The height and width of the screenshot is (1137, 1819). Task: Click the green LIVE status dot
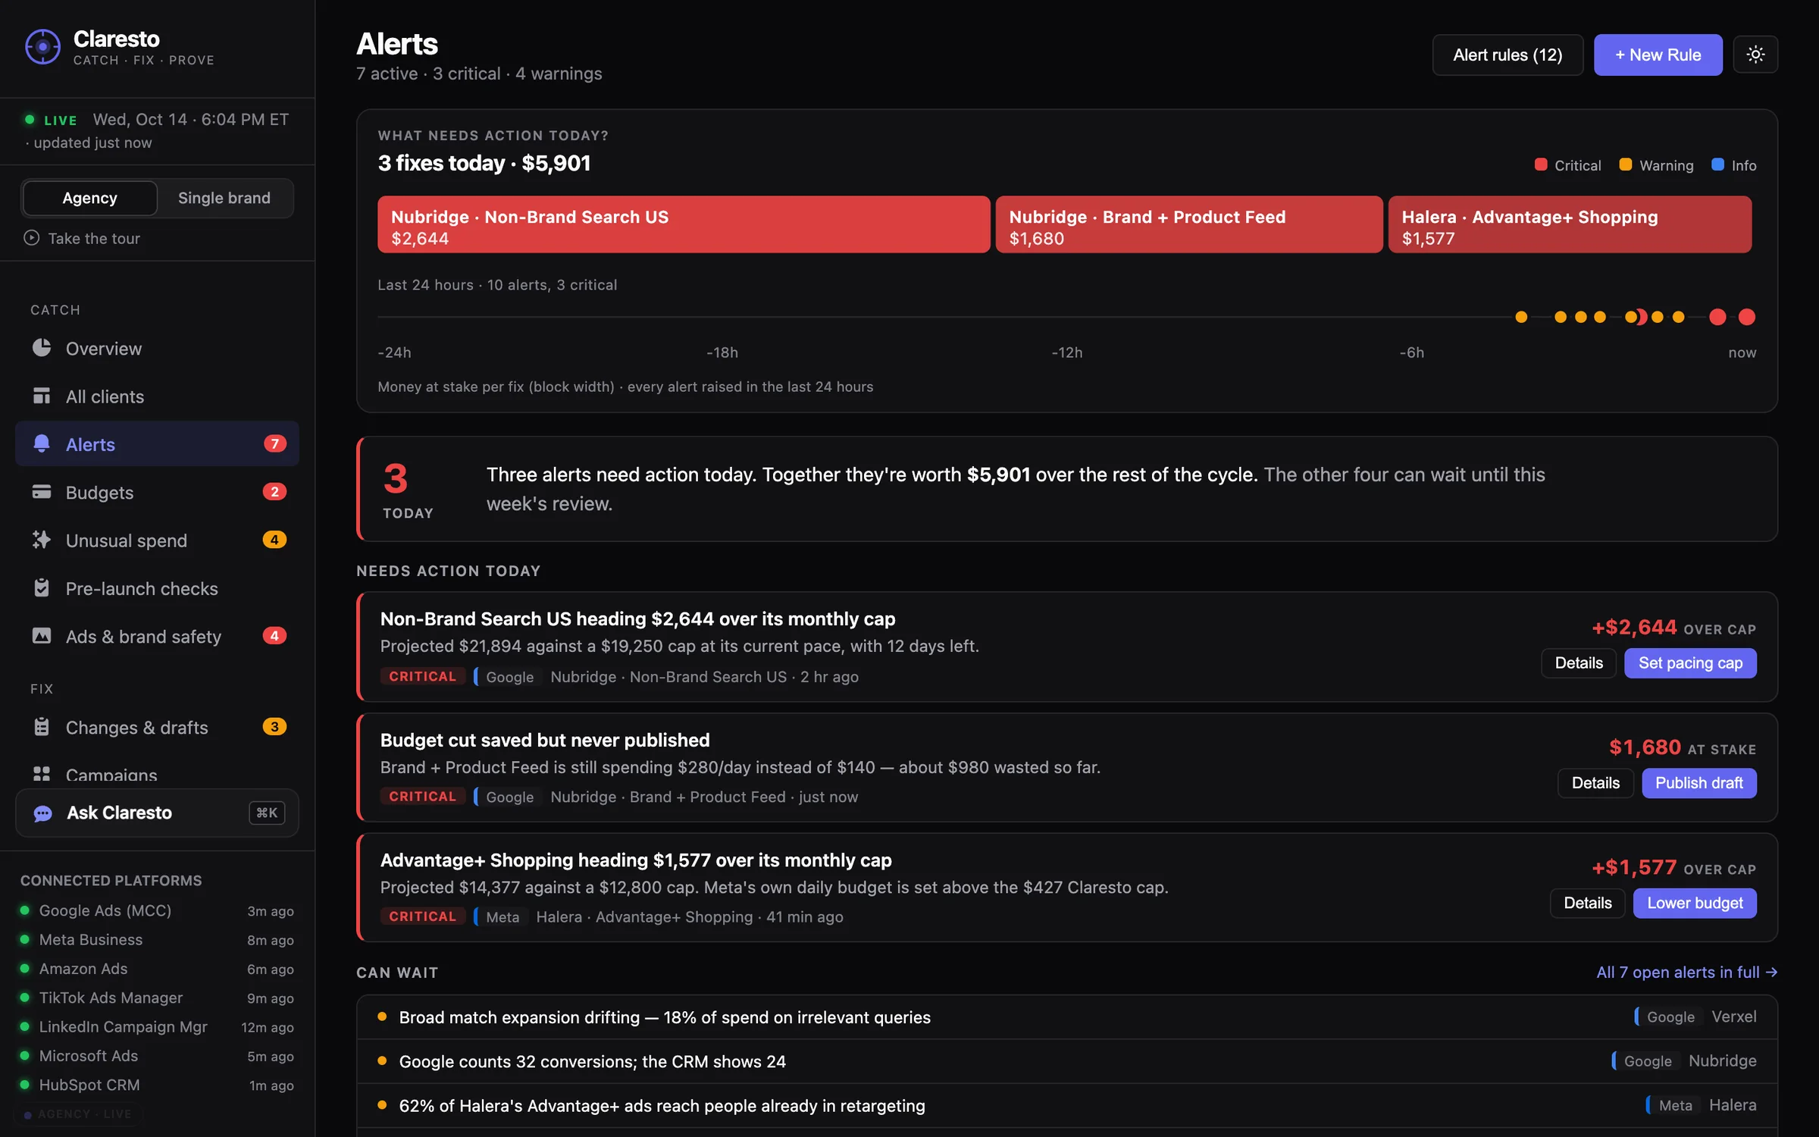(x=30, y=119)
